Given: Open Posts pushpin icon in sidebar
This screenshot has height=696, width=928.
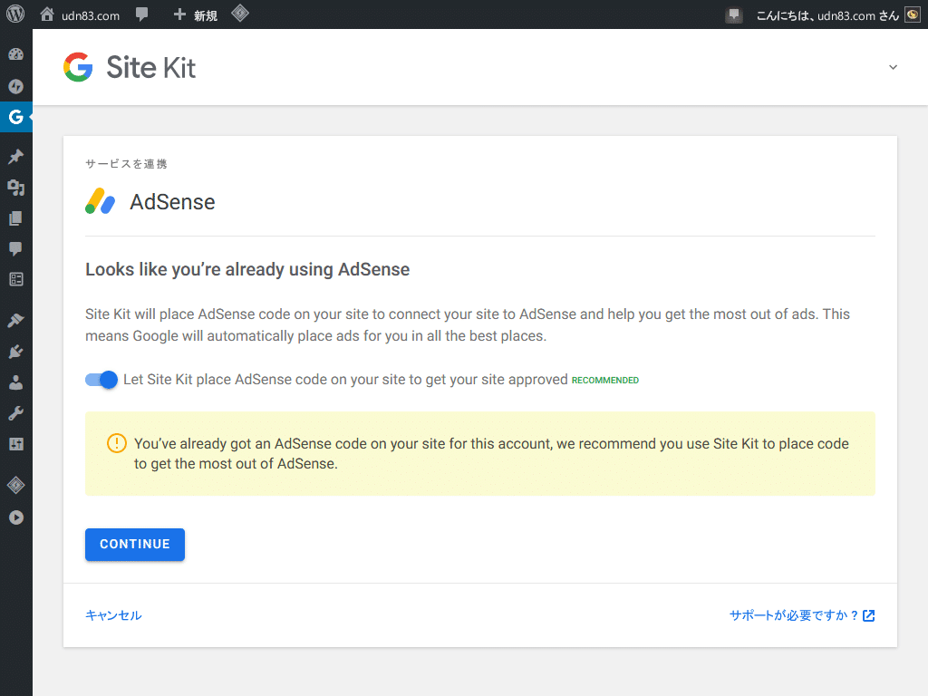Looking at the screenshot, I should point(16,156).
